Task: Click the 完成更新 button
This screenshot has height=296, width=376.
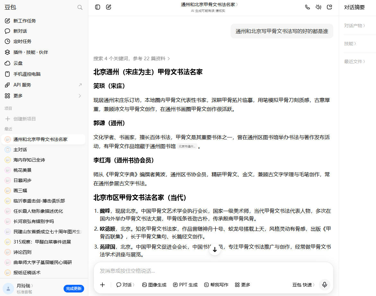Action: pyautogui.click(x=74, y=289)
